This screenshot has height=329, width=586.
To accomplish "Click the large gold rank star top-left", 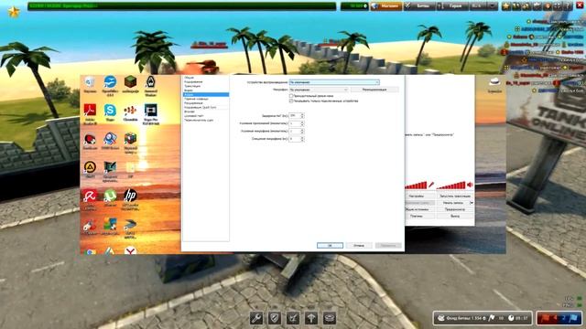I will pyautogui.click(x=14, y=12).
